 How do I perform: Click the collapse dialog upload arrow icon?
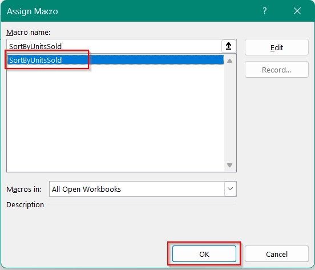229,46
